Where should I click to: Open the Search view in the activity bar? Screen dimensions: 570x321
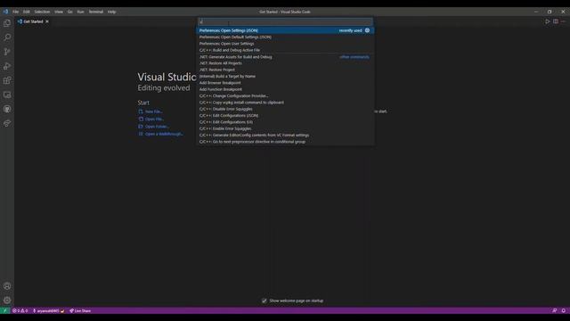pyautogui.click(x=7, y=37)
